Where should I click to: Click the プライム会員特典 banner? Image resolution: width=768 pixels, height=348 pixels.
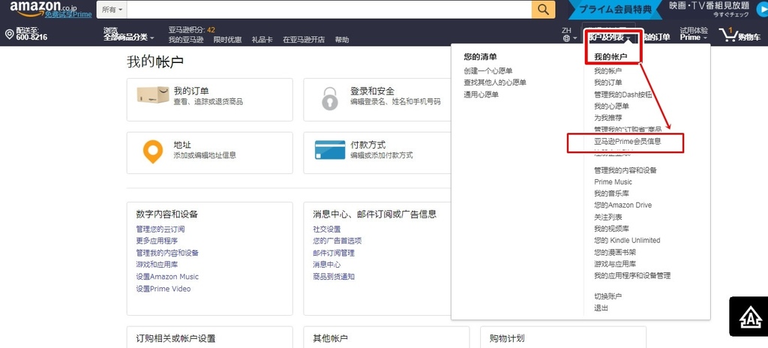coord(616,9)
